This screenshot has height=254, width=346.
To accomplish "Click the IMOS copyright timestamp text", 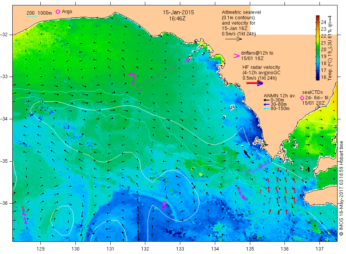I will click(341, 188).
